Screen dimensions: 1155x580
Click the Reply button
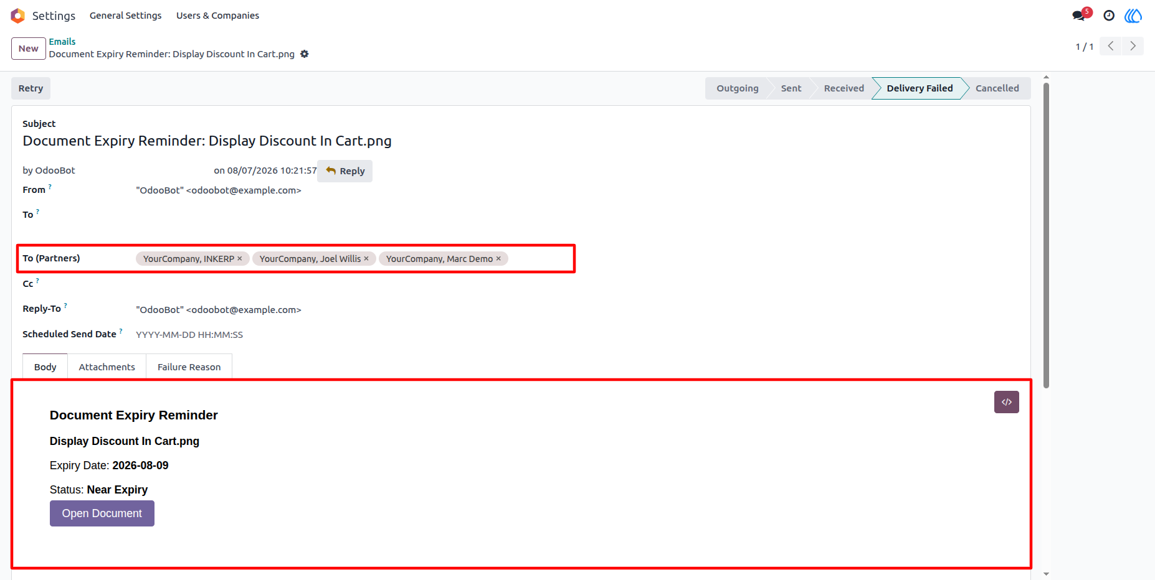click(345, 171)
